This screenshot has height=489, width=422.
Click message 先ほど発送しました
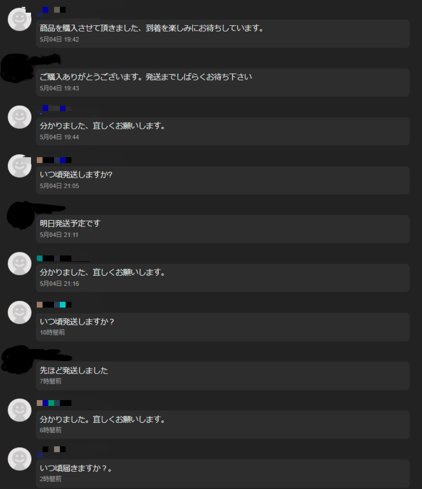coord(223,376)
